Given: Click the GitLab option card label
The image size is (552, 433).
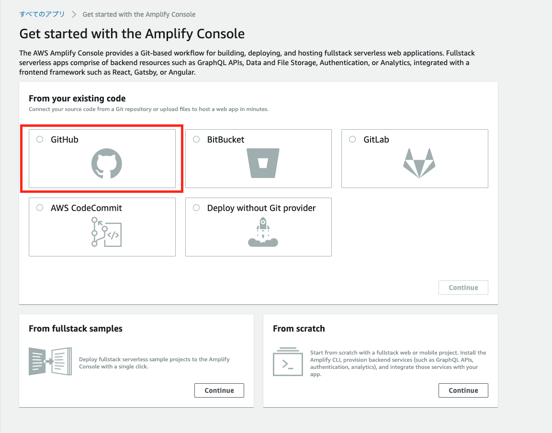Looking at the screenshot, I should click(376, 140).
